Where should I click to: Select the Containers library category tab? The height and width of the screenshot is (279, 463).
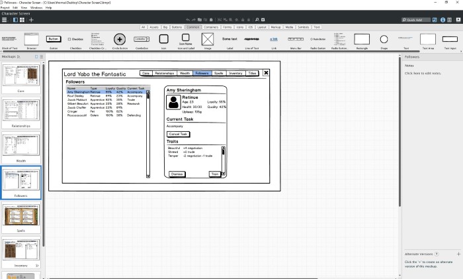pos(211,27)
